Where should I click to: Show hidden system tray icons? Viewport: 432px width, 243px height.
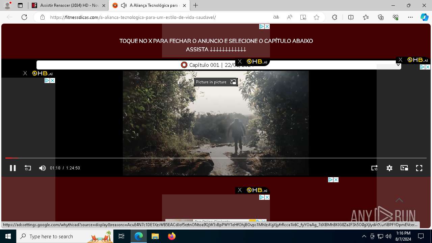[364, 236]
